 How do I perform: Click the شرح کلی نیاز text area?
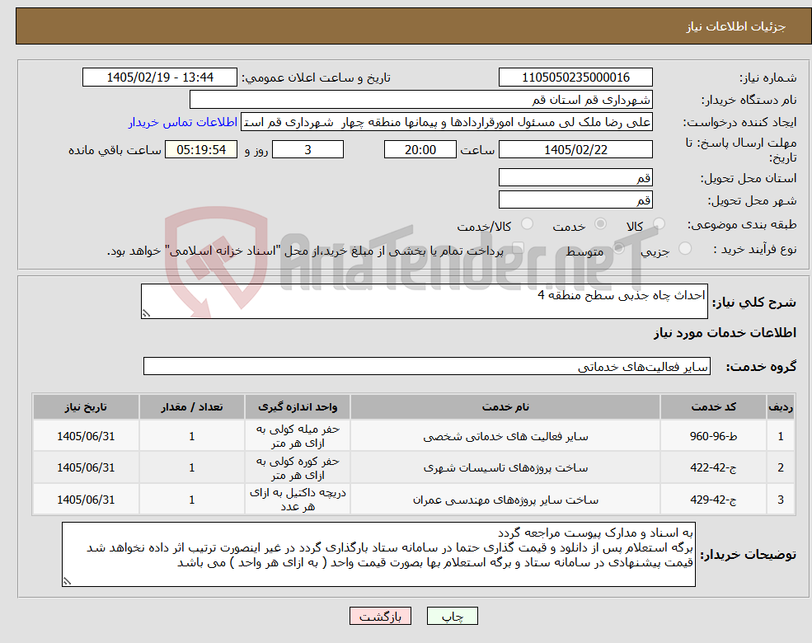click(x=424, y=301)
